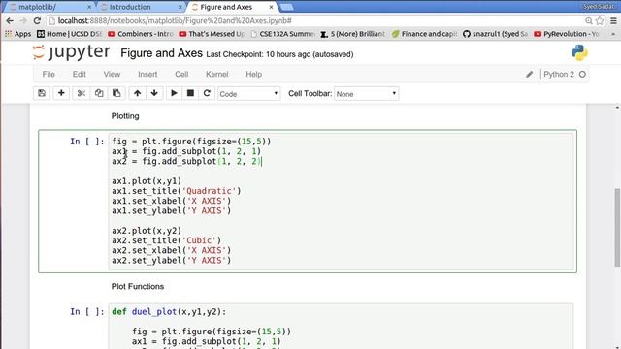Screen dimensions: 621x349
Task: Click the Python logo icon
Action: click(x=579, y=52)
